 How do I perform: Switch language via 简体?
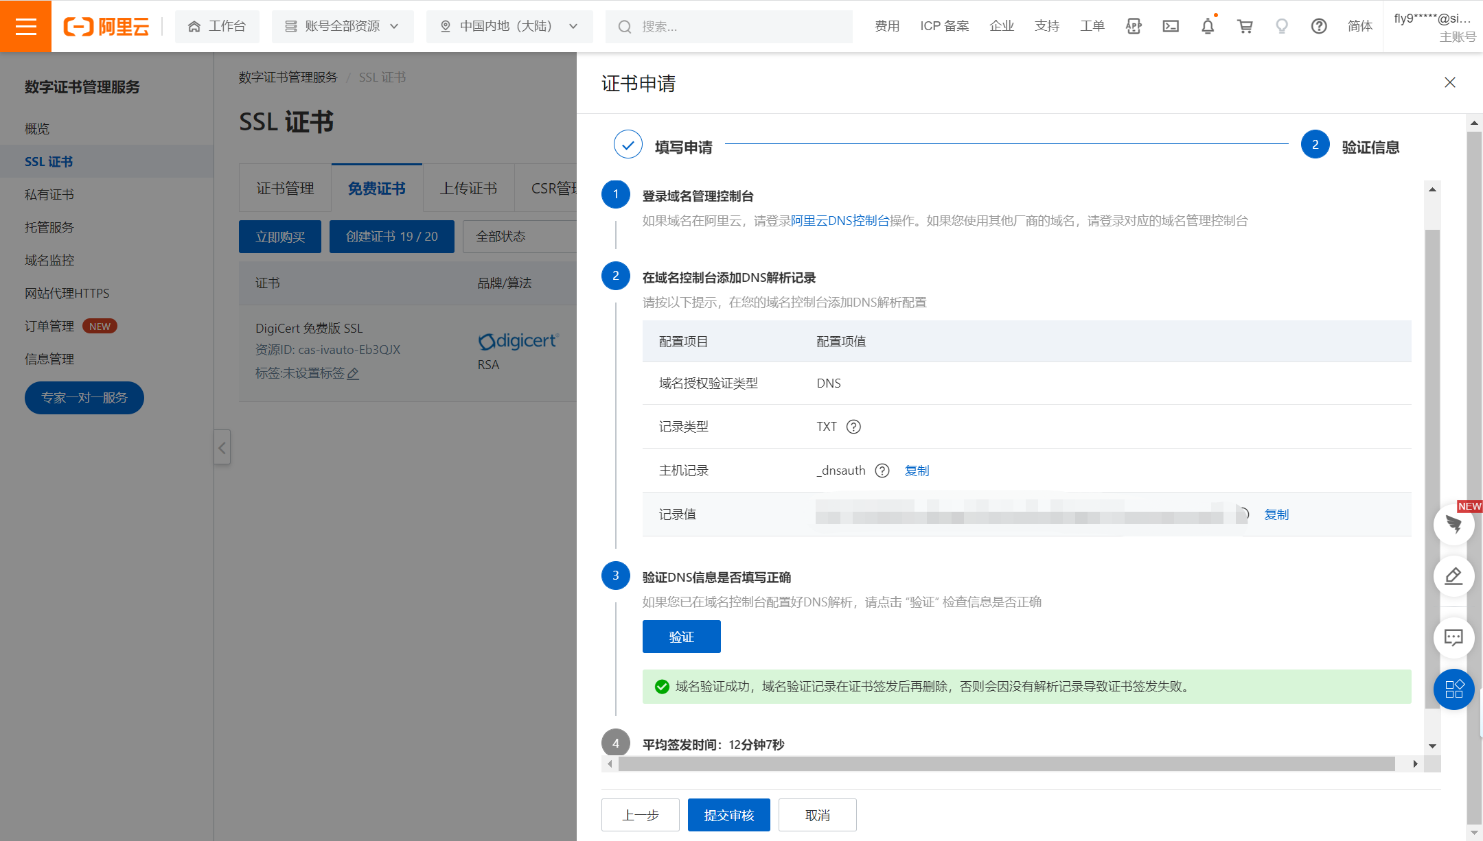1360,26
